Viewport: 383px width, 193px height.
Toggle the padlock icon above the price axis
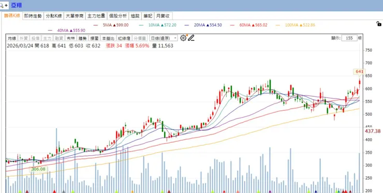tap(379, 24)
